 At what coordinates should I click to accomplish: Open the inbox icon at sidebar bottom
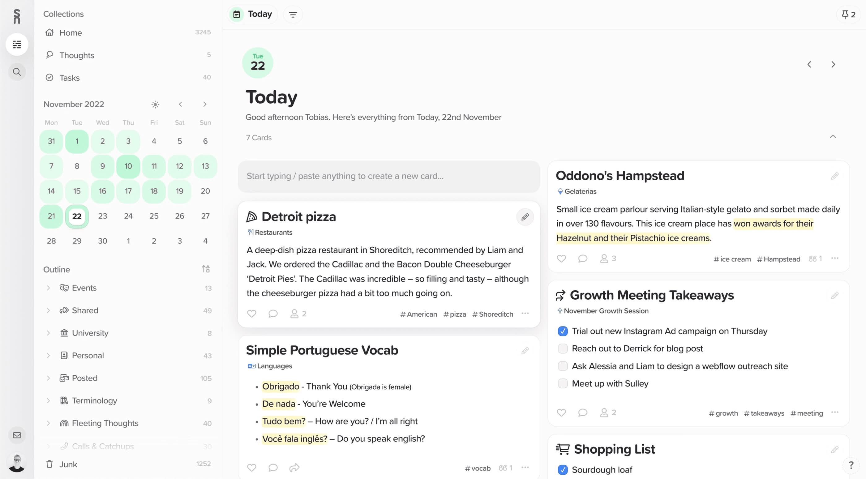click(x=17, y=435)
